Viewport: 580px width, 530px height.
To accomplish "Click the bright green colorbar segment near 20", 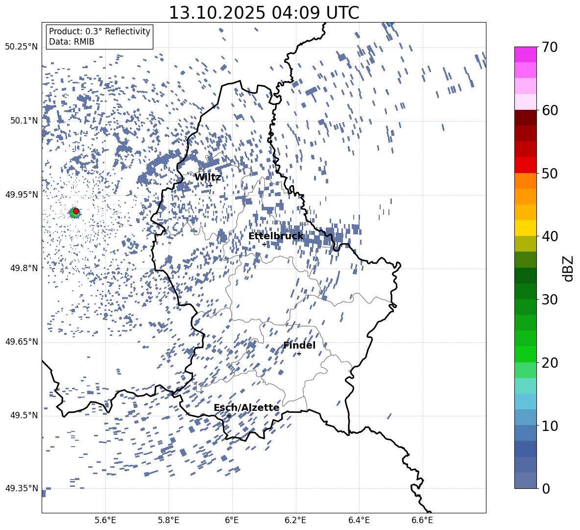I will point(525,354).
